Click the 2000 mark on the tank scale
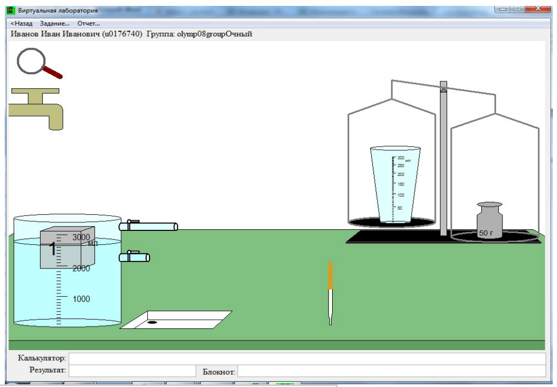 (x=81, y=268)
